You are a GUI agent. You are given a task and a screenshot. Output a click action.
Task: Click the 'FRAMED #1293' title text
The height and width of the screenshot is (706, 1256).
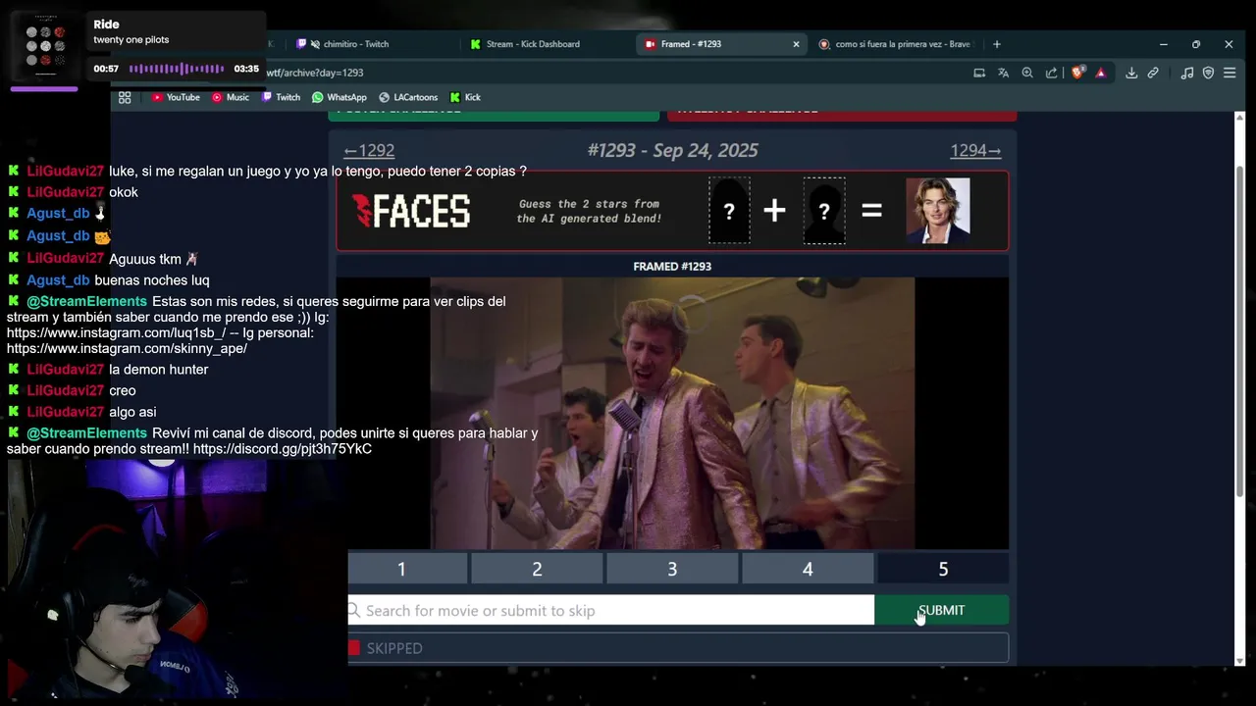coord(672,267)
